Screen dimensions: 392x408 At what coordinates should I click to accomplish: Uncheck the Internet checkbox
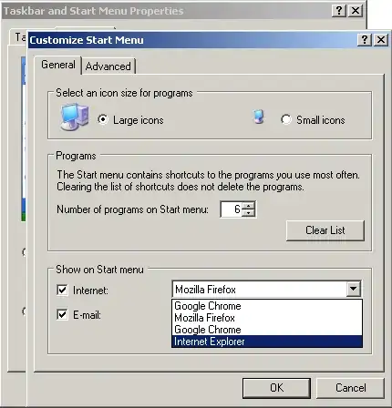(62, 290)
